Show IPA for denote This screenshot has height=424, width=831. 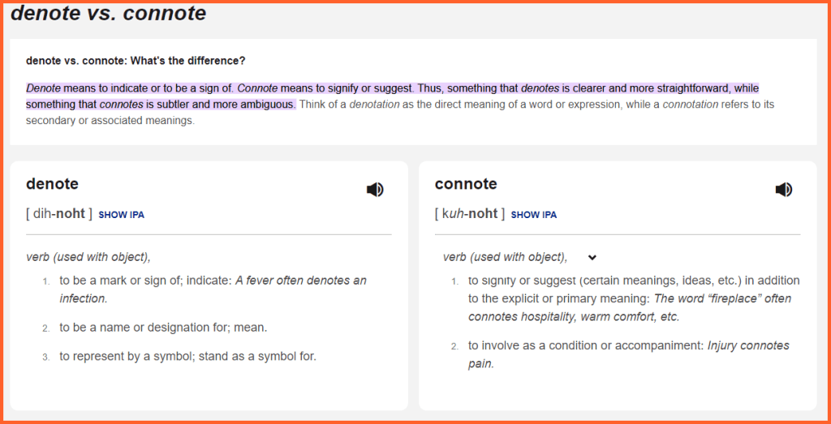click(x=122, y=215)
